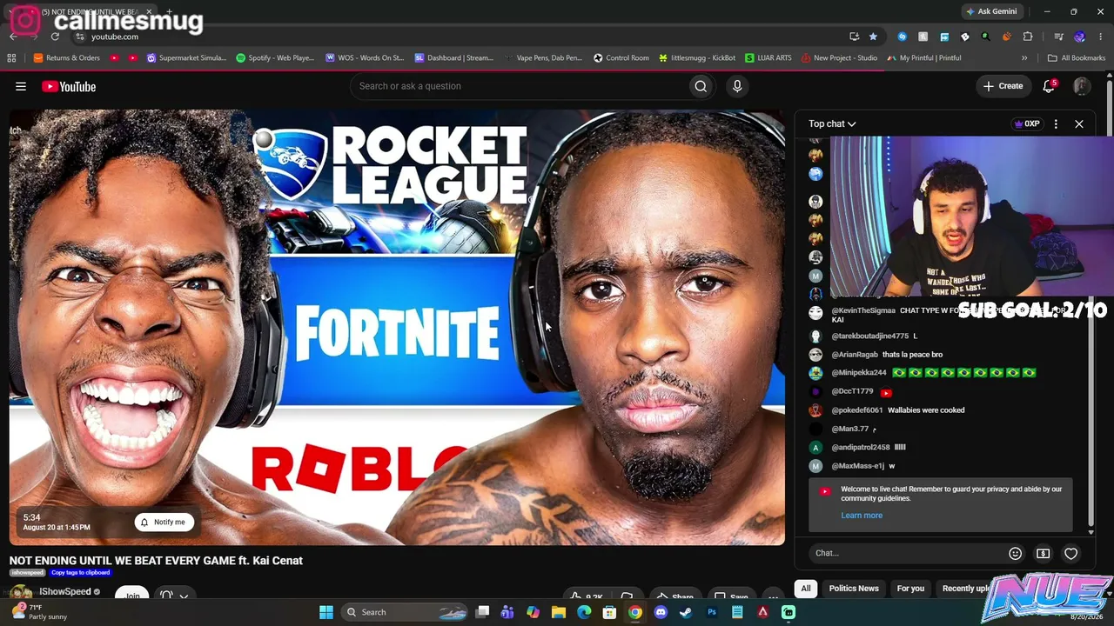Open the IShowSpeed channel name
This screenshot has width=1114, height=626.
pyautogui.click(x=65, y=592)
